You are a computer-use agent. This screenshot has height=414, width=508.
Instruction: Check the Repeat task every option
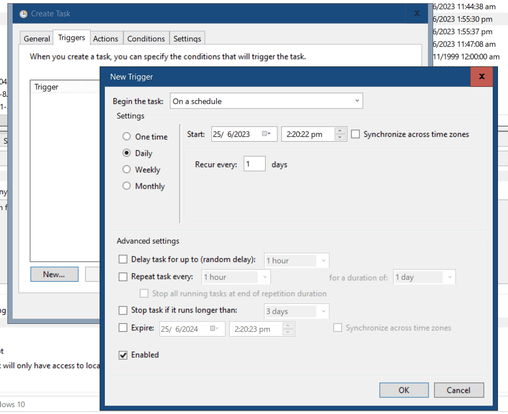(x=123, y=277)
